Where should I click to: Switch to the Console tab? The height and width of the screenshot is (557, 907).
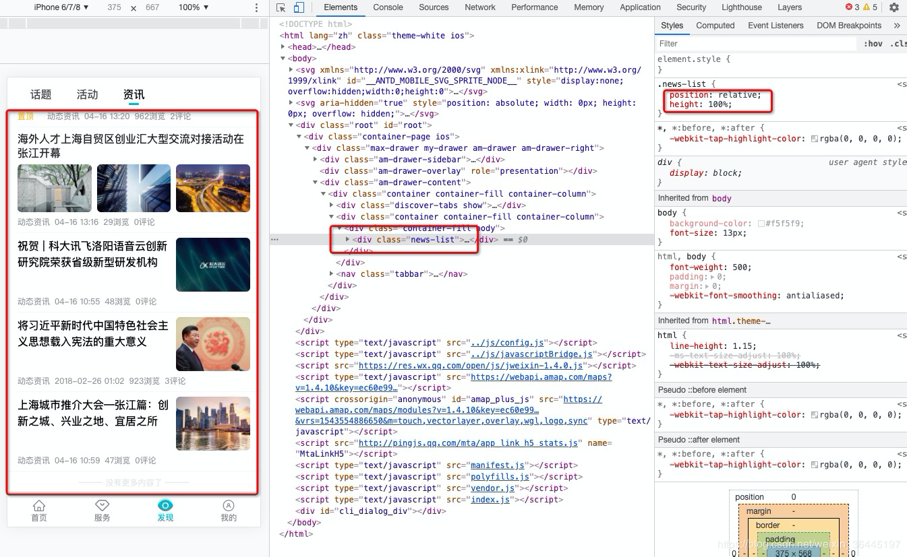388,7
